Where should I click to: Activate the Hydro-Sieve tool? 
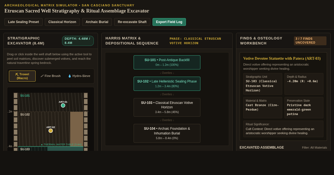(79, 76)
